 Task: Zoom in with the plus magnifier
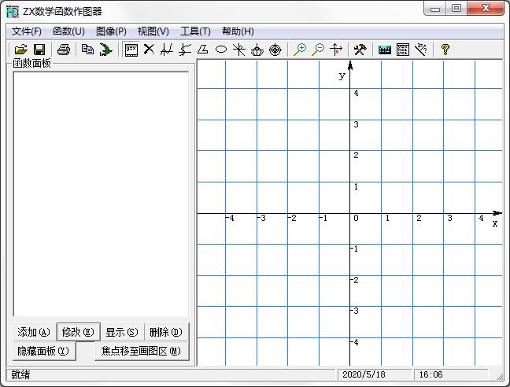coord(300,50)
